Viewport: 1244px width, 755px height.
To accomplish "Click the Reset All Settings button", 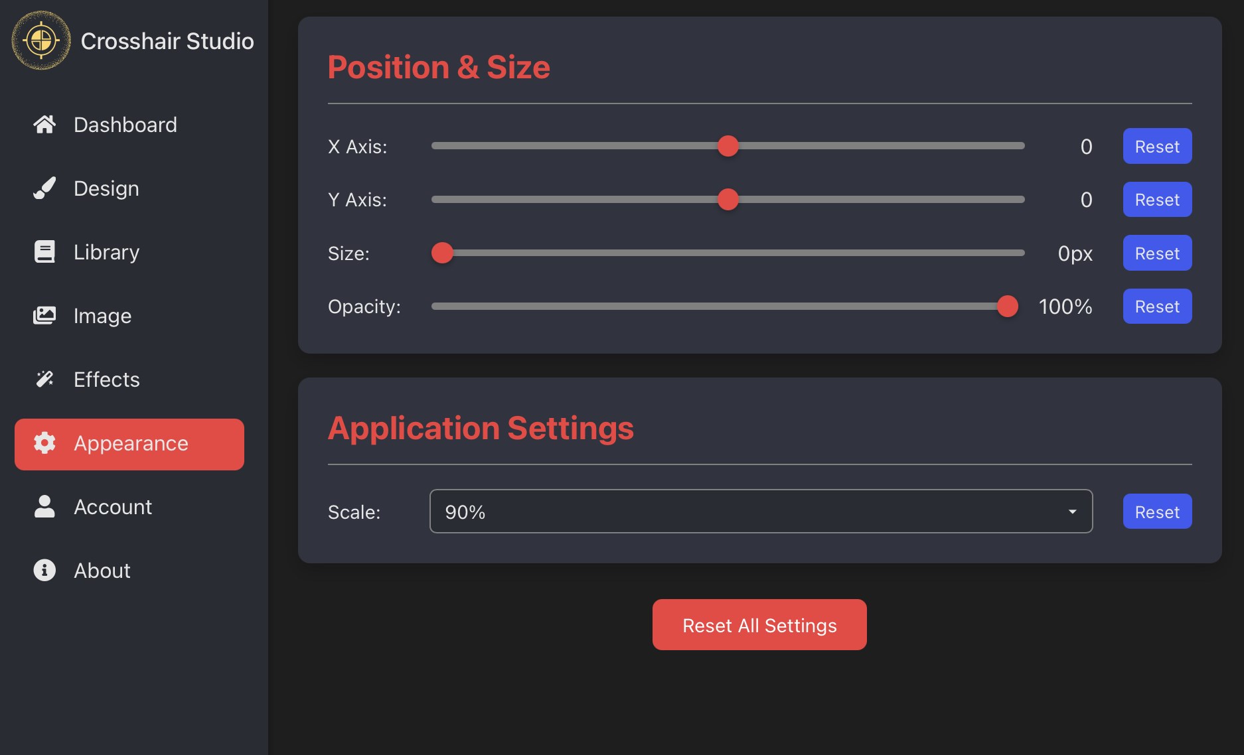I will pyautogui.click(x=759, y=624).
